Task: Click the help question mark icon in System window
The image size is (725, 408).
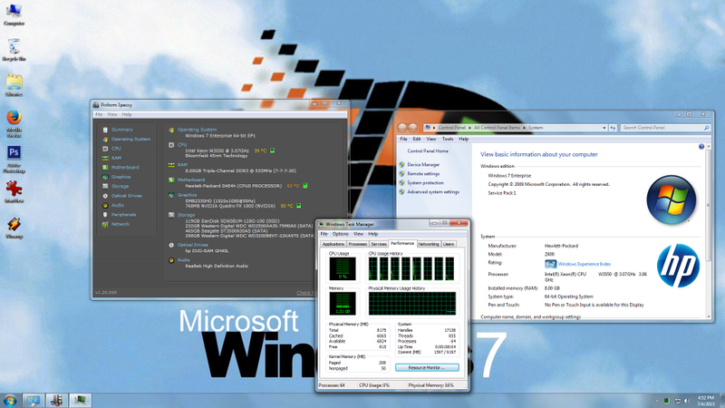Action: tap(701, 147)
